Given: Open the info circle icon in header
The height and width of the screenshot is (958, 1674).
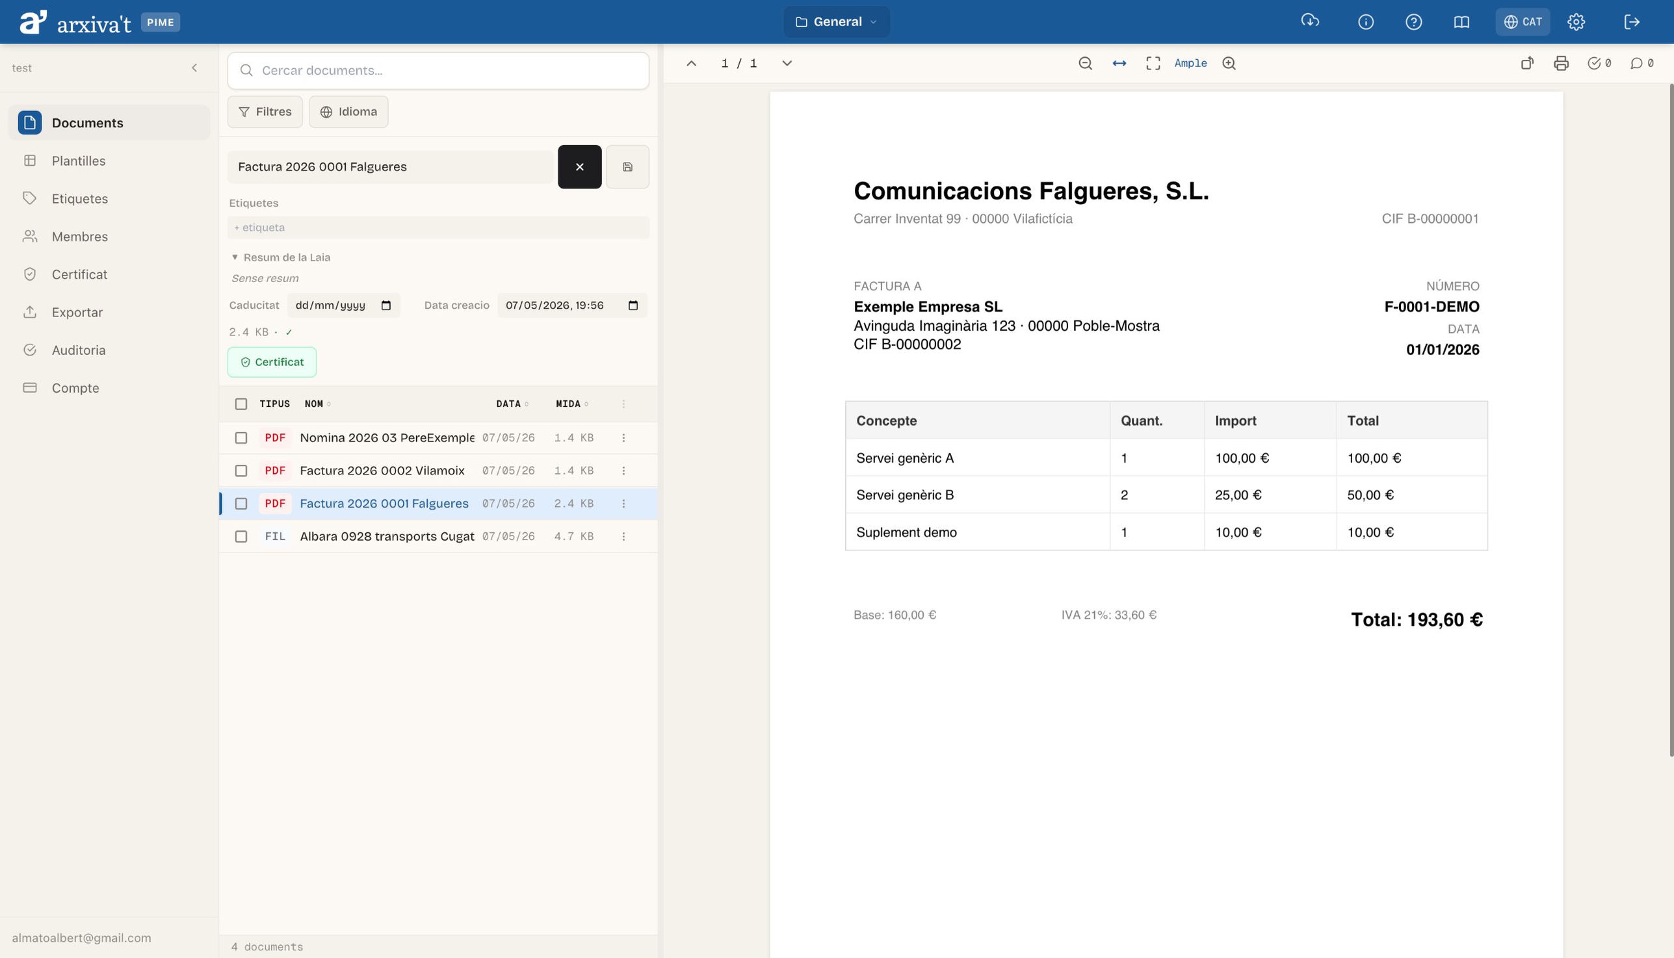Looking at the screenshot, I should click(1365, 21).
